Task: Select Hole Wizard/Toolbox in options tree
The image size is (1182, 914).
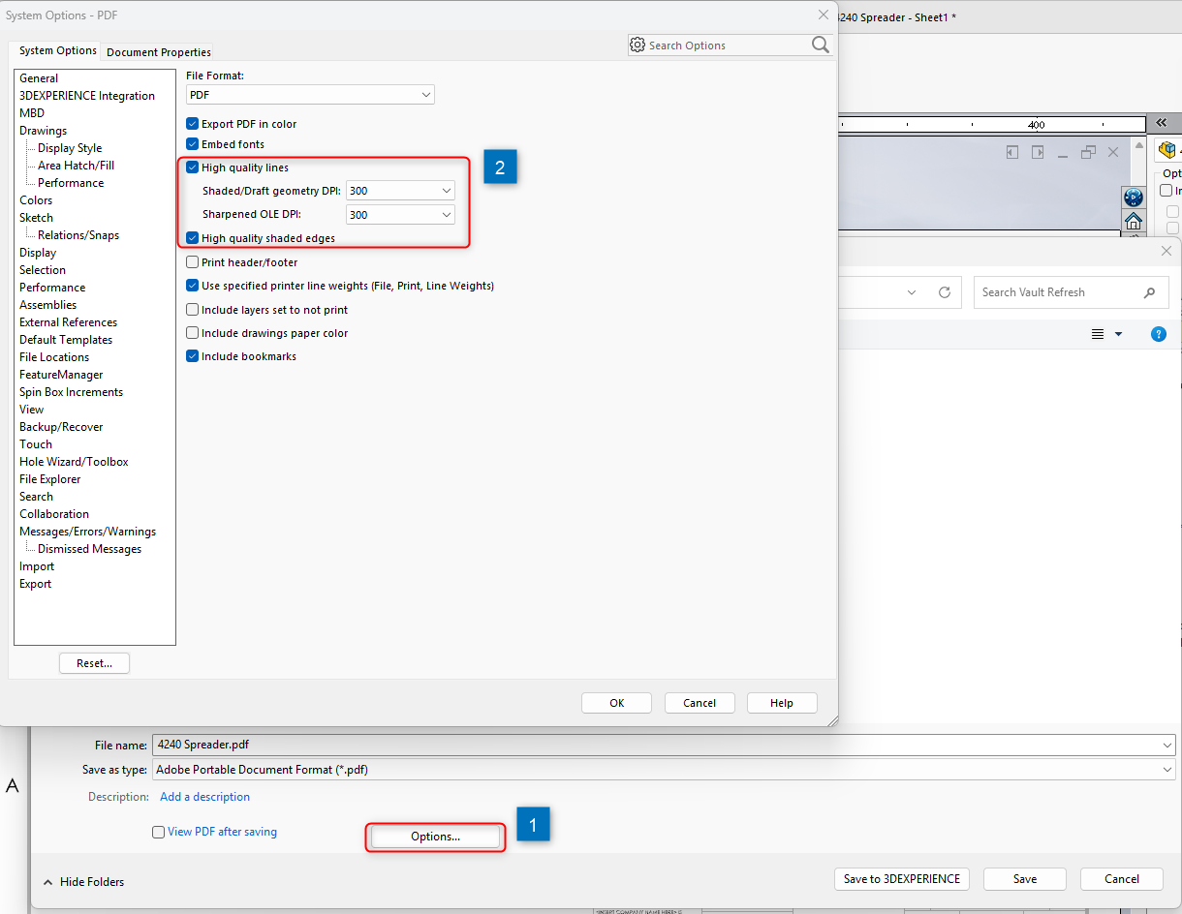Action: click(74, 462)
